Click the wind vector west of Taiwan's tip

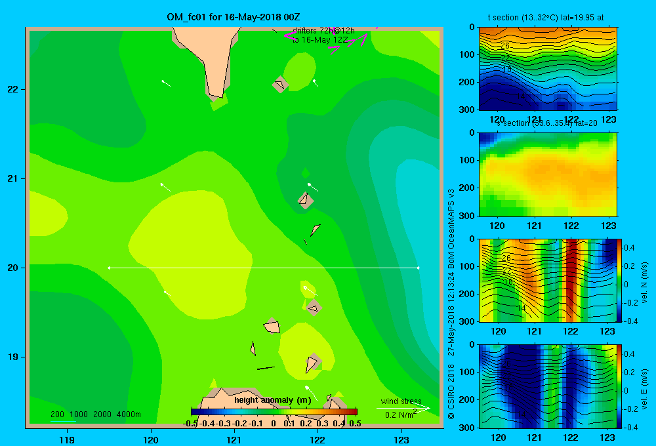(x=166, y=83)
